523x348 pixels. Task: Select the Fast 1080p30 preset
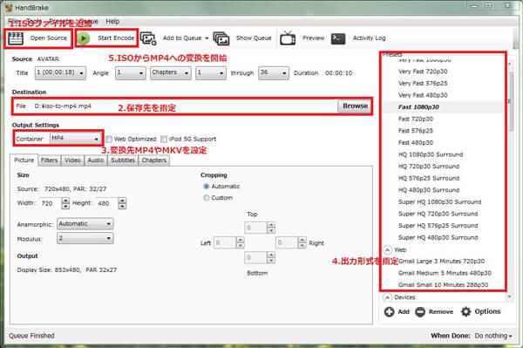pyautogui.click(x=418, y=107)
